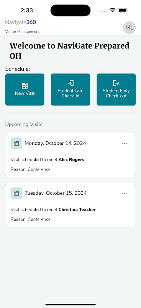141x308 pixels.
Task: Tap the Navigate360 logo
Action: click(x=21, y=22)
